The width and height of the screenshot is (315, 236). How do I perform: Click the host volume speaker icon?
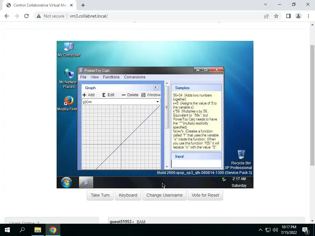[275, 230]
